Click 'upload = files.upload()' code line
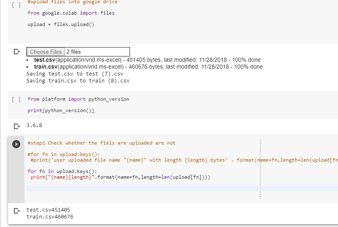The image size is (338, 227). 61,24
